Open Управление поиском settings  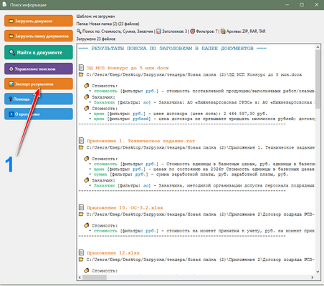(x=39, y=69)
